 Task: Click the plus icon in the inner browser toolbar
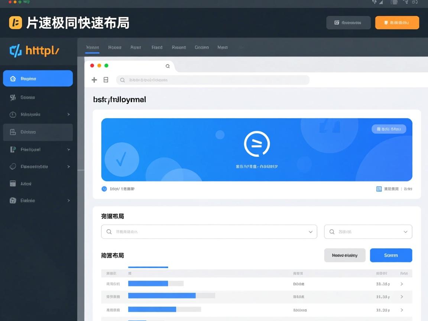94,80
